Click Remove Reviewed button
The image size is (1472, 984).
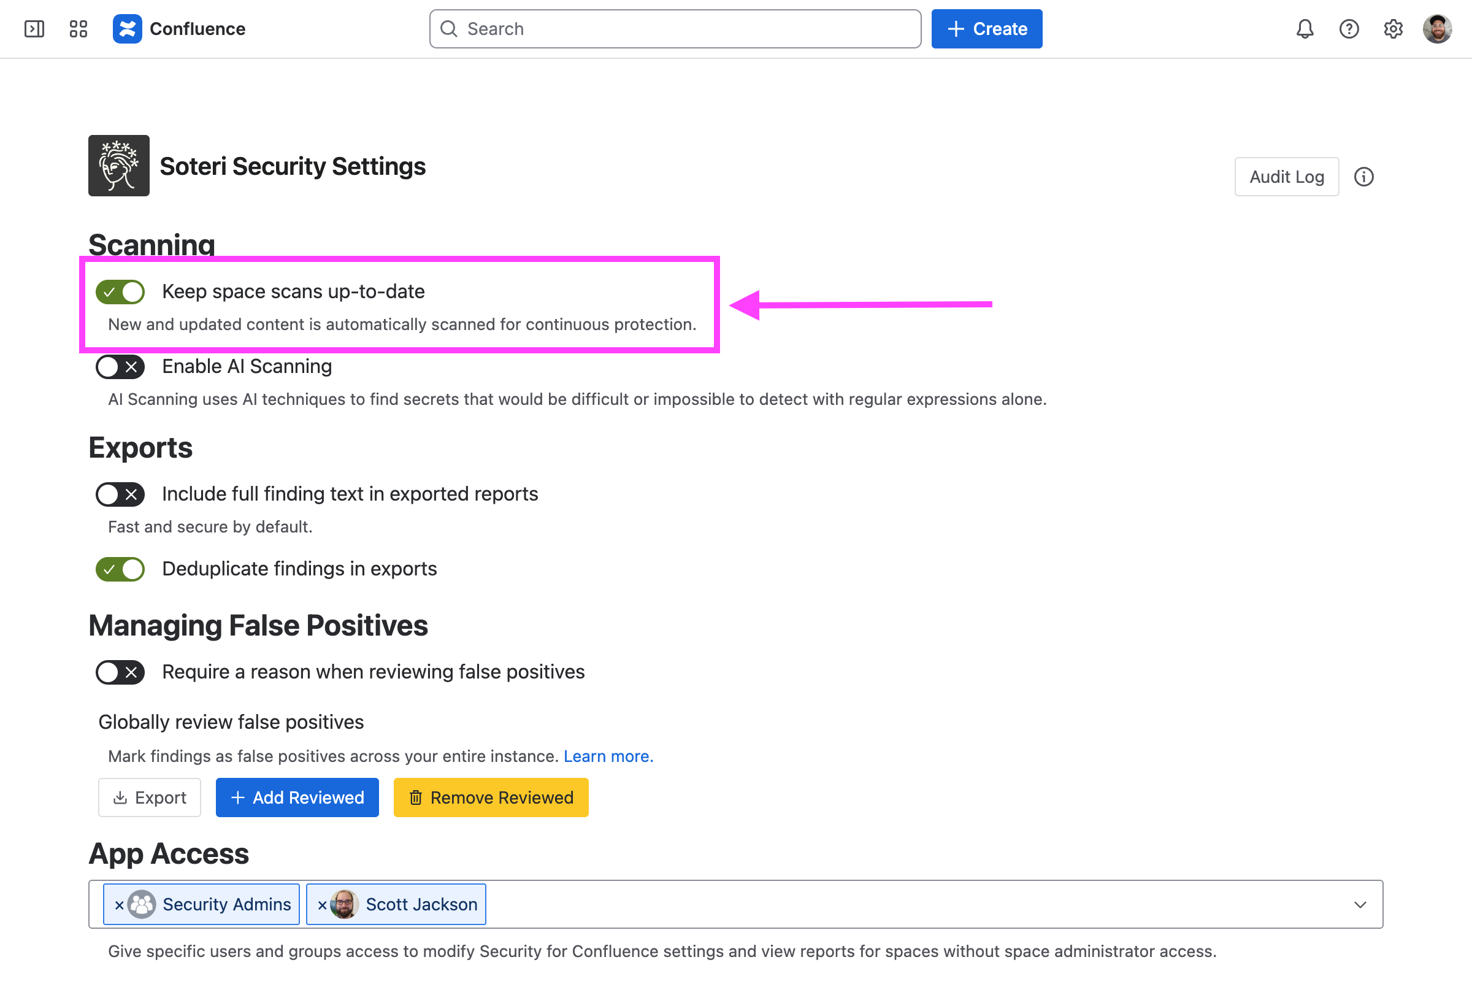[x=491, y=798]
